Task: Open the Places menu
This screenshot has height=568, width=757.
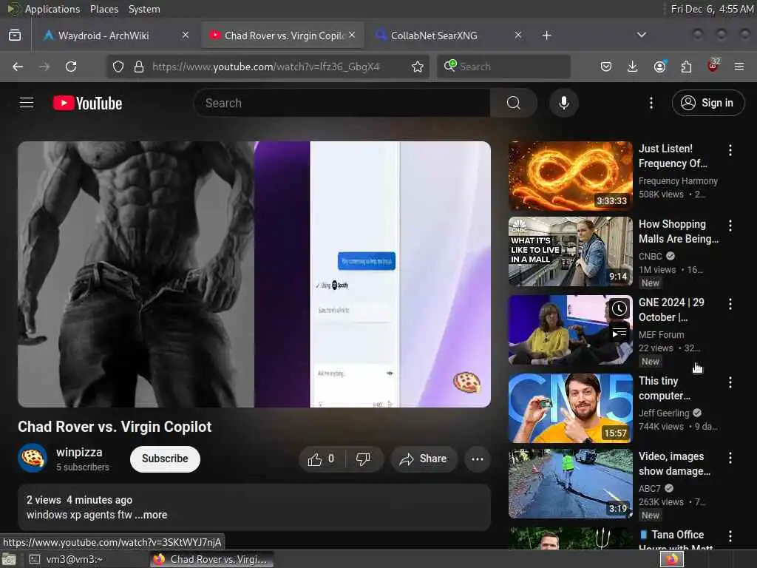Action: pos(103,9)
